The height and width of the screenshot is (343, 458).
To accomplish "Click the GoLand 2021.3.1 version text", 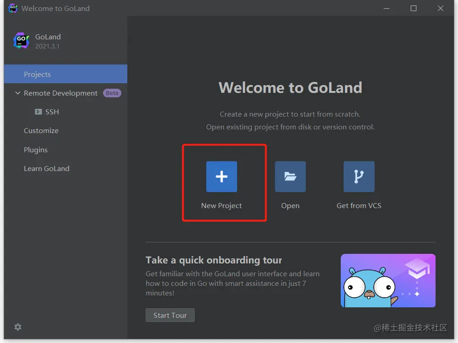I will click(47, 46).
